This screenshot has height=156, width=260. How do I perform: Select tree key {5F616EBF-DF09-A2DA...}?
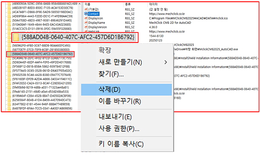(42, 79)
